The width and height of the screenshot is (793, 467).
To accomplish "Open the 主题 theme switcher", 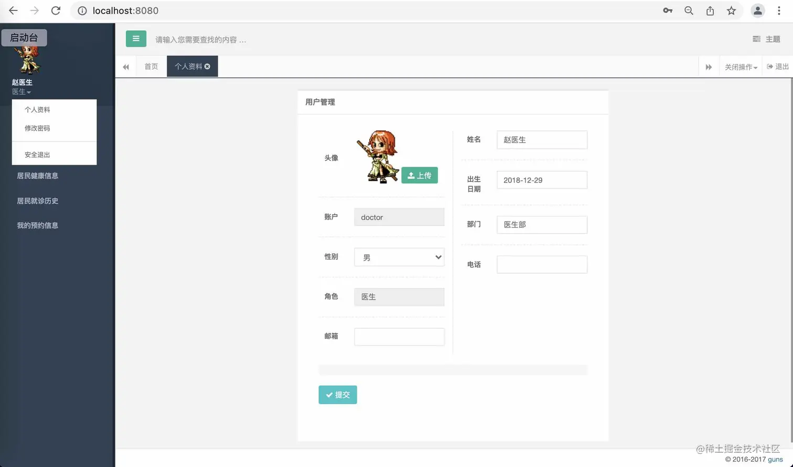I will (766, 39).
